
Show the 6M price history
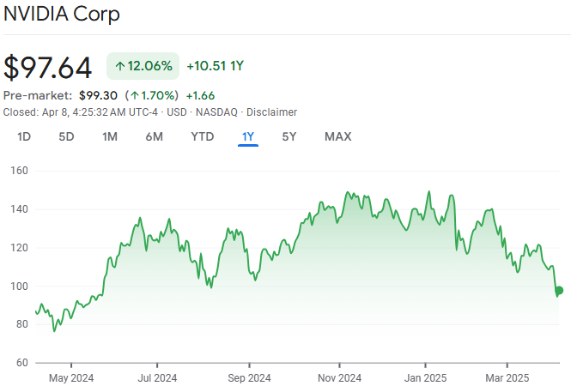coord(154,136)
